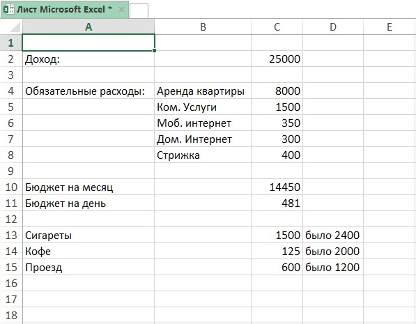Select column D header
The width and height of the screenshot is (416, 324).
coord(333,26)
